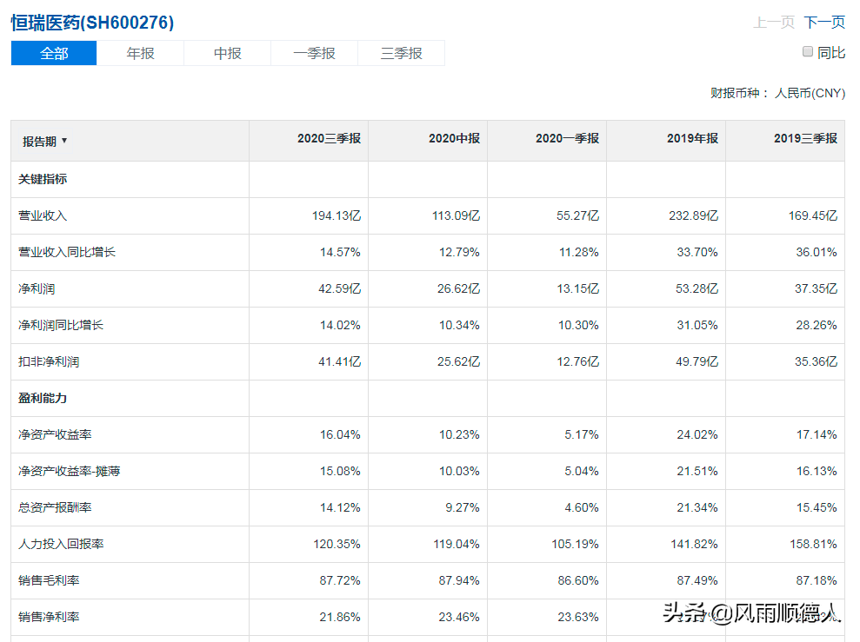Click the 16.04% return on equity value
Screen dimensions: 860x642
click(x=340, y=435)
